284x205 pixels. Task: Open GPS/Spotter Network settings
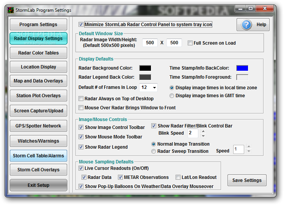click(x=38, y=126)
